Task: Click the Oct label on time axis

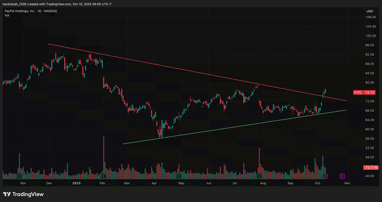Action: click(x=317, y=183)
